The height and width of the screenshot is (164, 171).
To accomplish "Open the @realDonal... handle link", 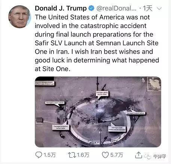I will [116, 9].
